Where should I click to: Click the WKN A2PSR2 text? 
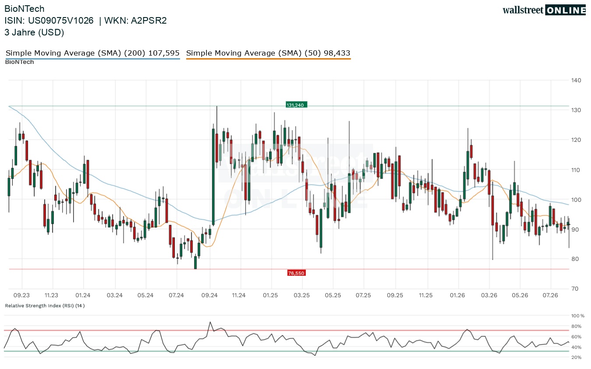tap(135, 21)
